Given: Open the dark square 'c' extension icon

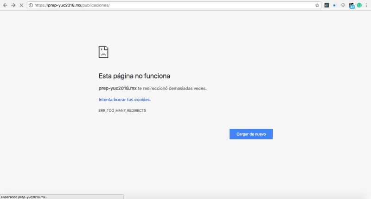Looking at the screenshot, I should click(x=326, y=5).
